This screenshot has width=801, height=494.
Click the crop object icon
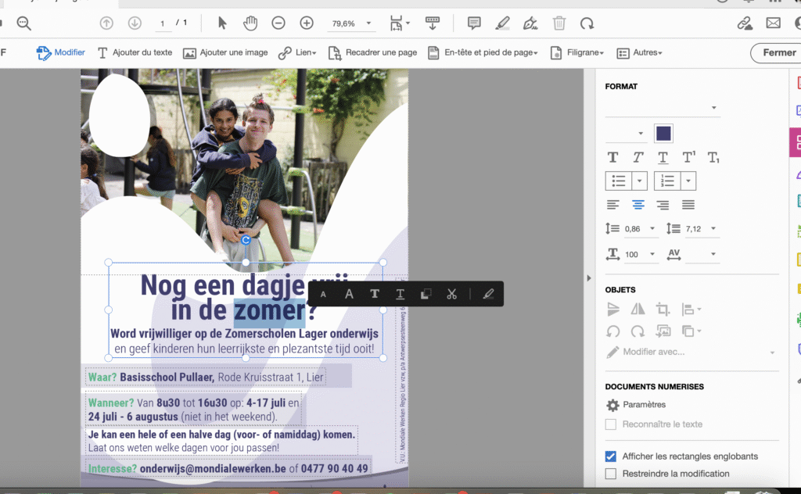click(663, 309)
